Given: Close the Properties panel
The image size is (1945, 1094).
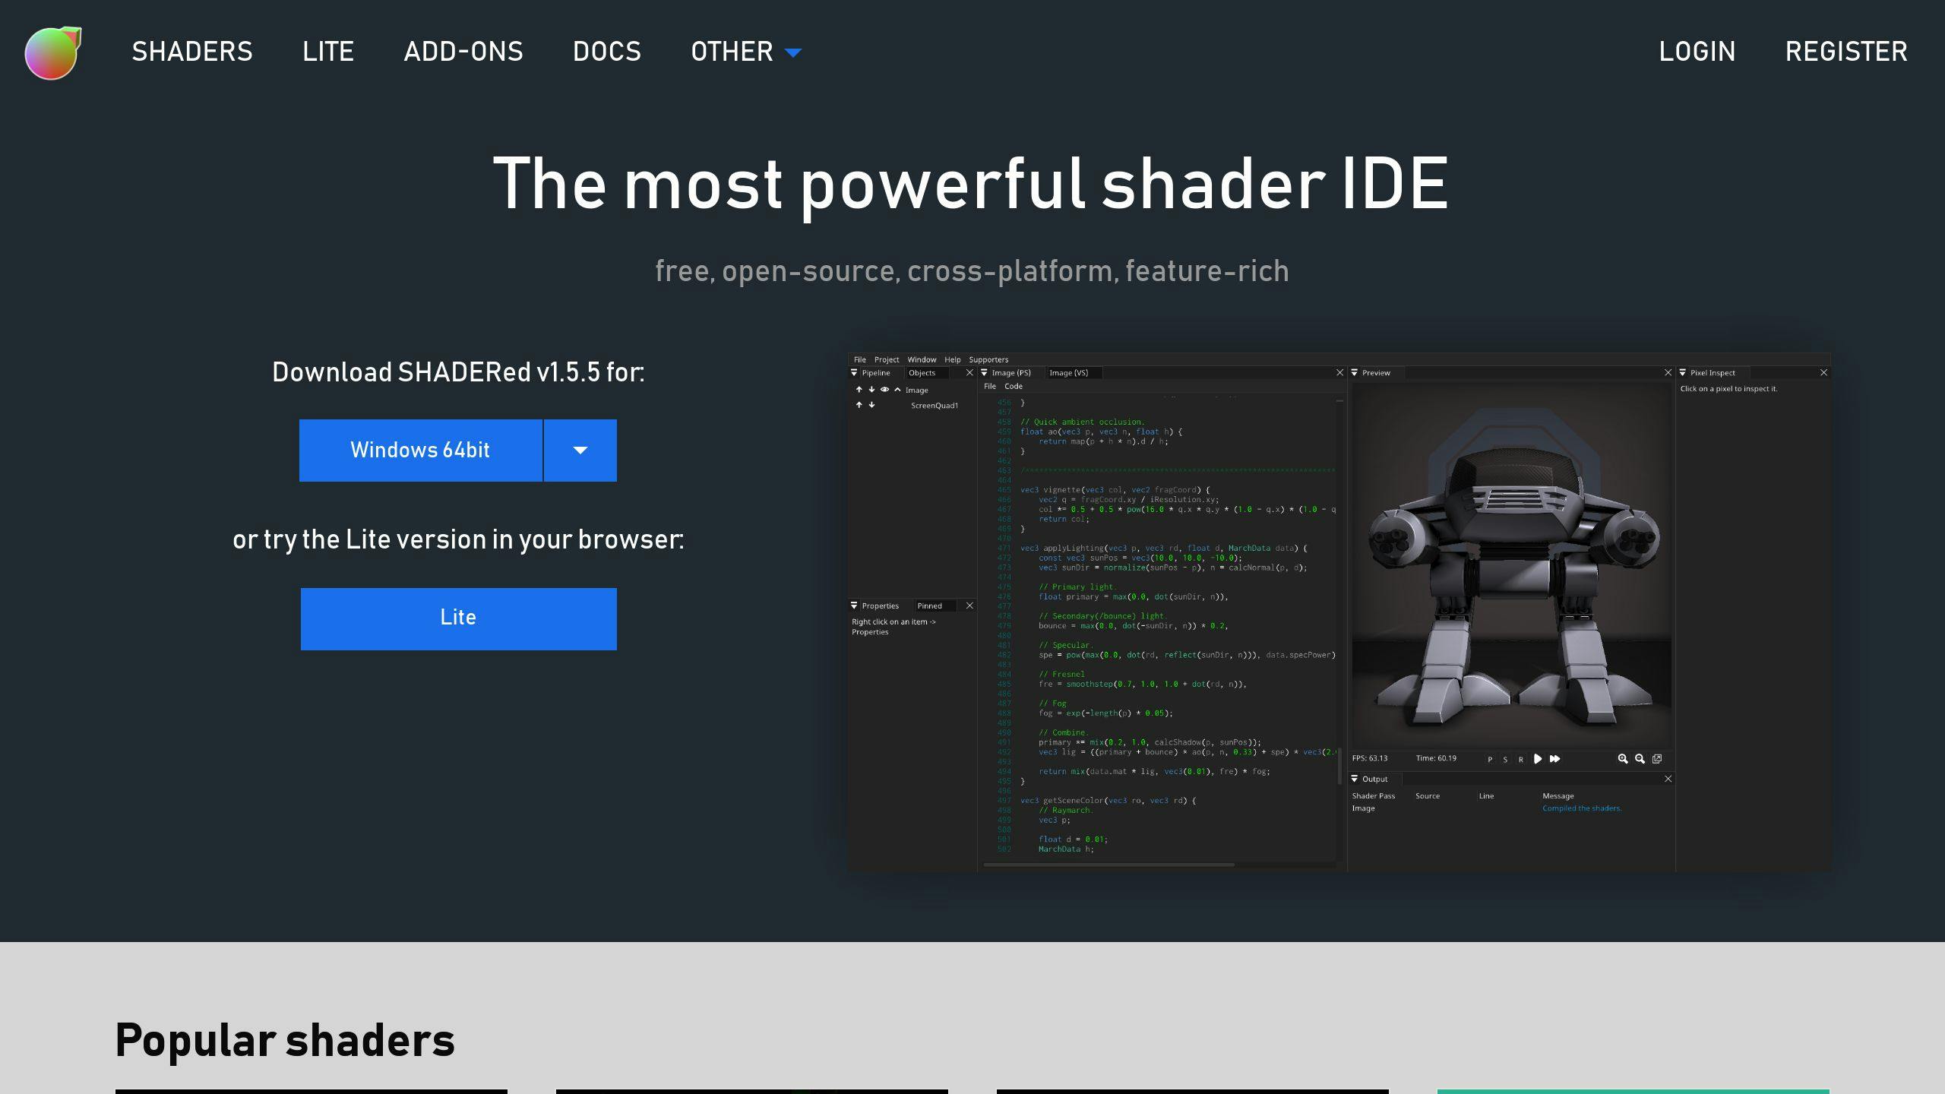Looking at the screenshot, I should tap(969, 606).
